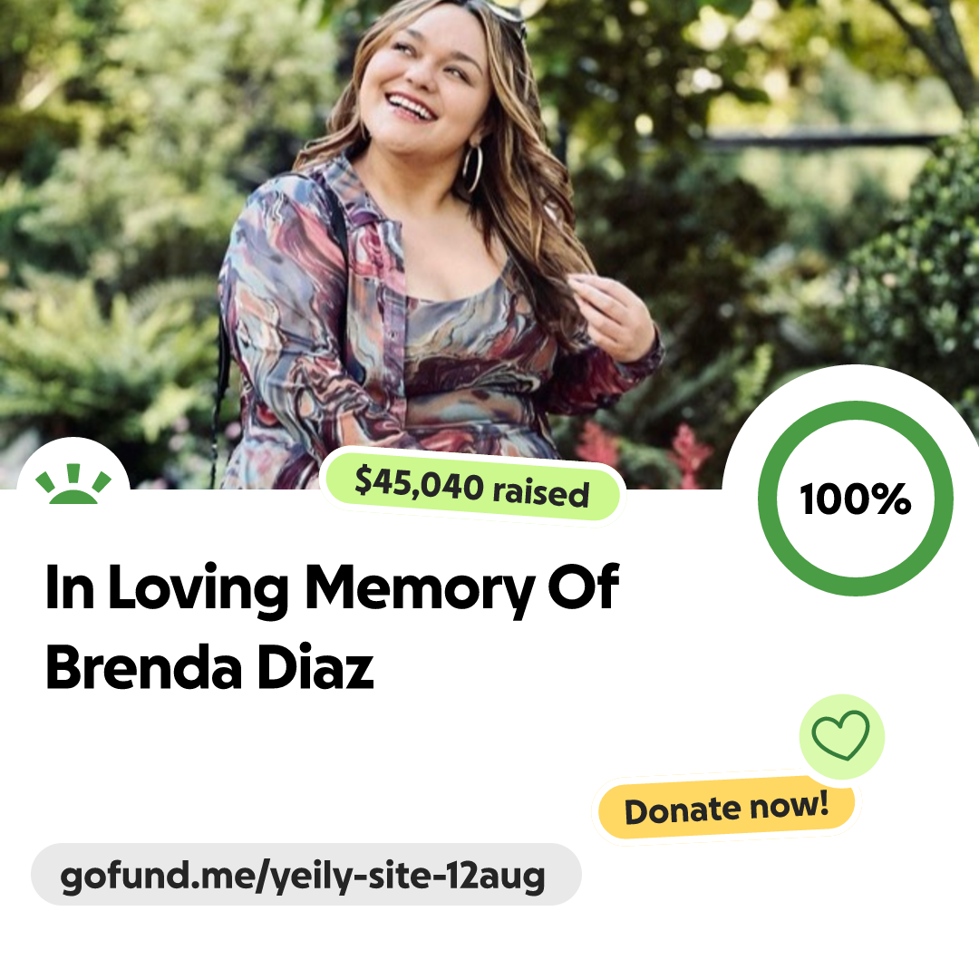Tap the green heart icon
979x979 pixels.
point(840,735)
